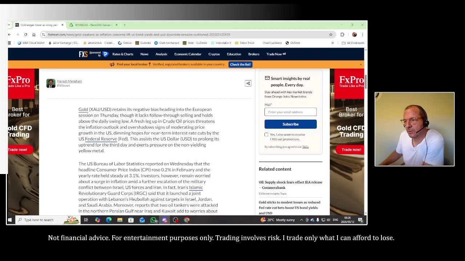Select the Gold edges lower tab
This screenshot has width=465, height=261.
(39, 25)
